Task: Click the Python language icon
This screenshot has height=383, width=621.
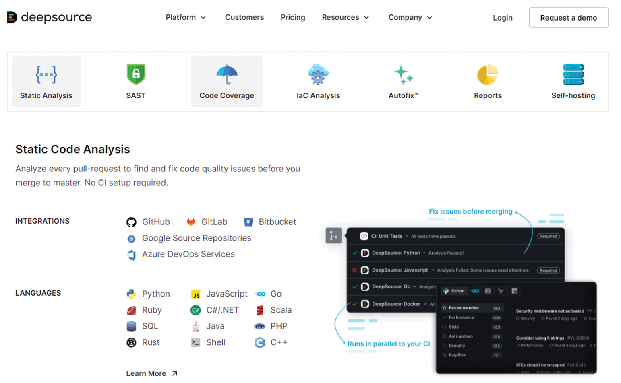Action: click(131, 294)
